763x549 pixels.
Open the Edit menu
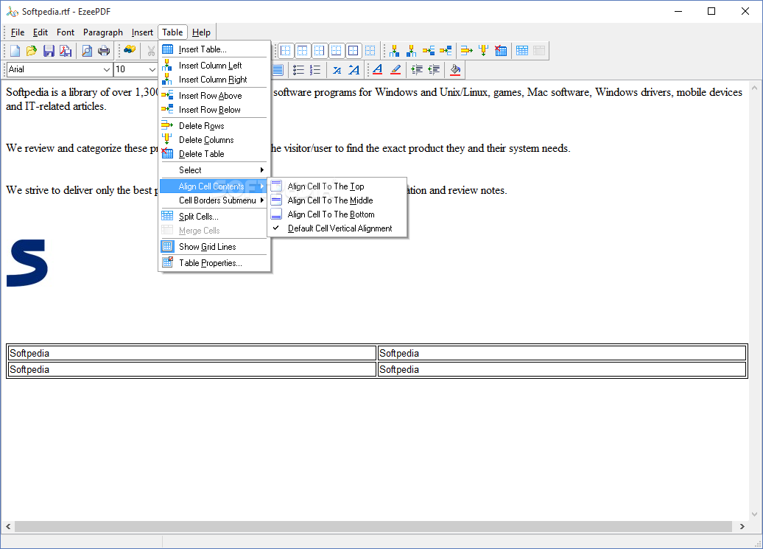(x=41, y=32)
